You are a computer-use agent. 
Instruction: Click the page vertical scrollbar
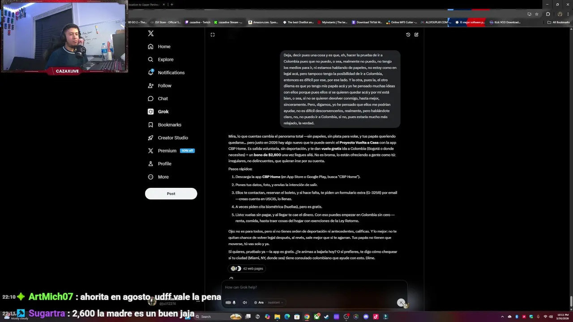570,302
